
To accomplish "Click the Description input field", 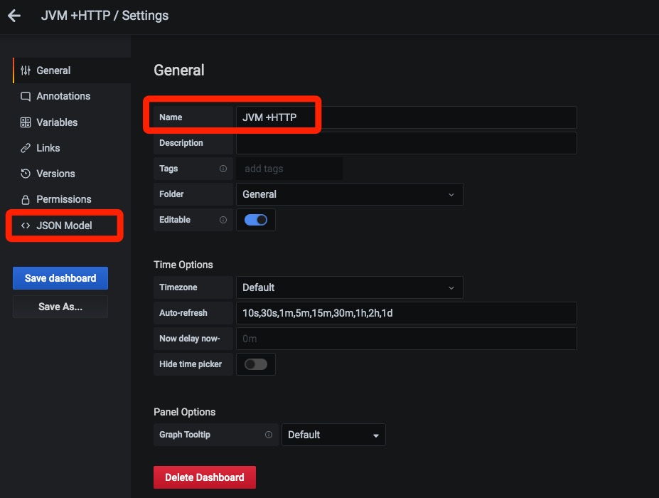I will point(406,143).
